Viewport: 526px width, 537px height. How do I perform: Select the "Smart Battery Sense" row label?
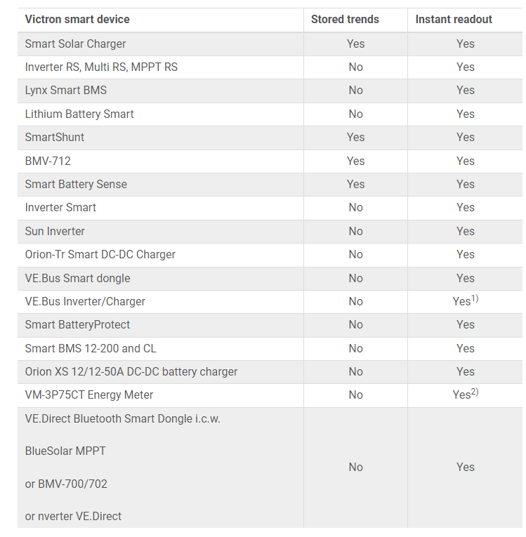tap(76, 184)
